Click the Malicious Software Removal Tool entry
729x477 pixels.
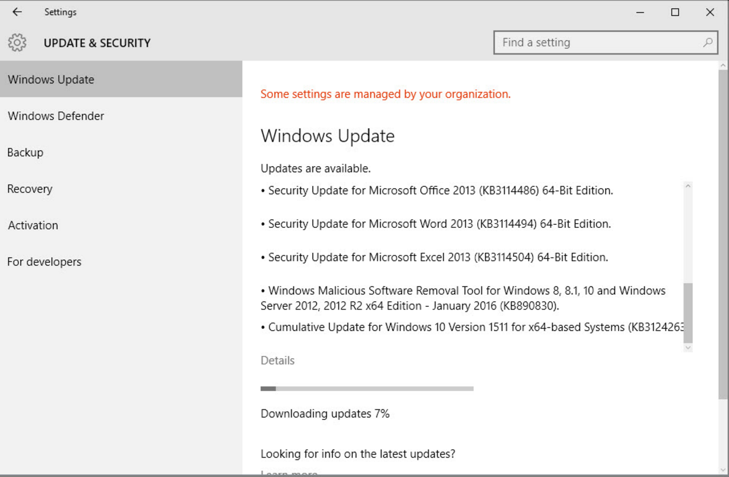tap(463, 298)
